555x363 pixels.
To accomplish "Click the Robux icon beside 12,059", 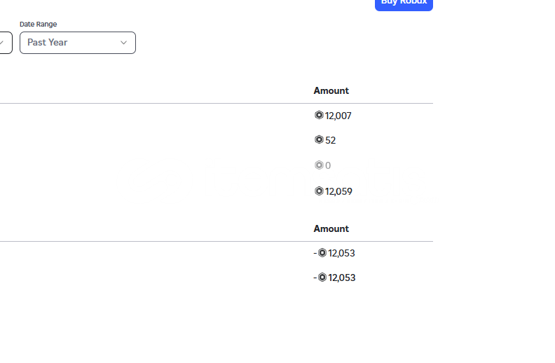I will [x=319, y=191].
